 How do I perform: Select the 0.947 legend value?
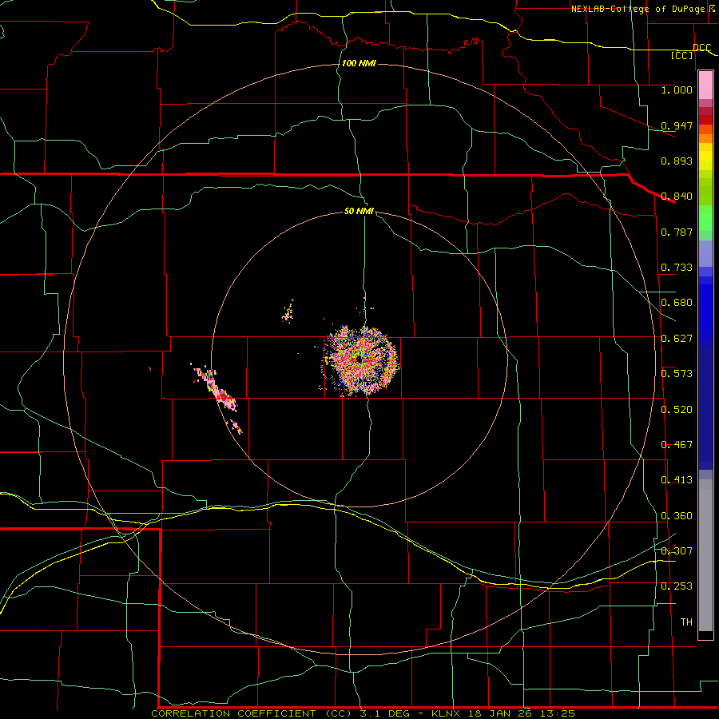[x=677, y=125]
